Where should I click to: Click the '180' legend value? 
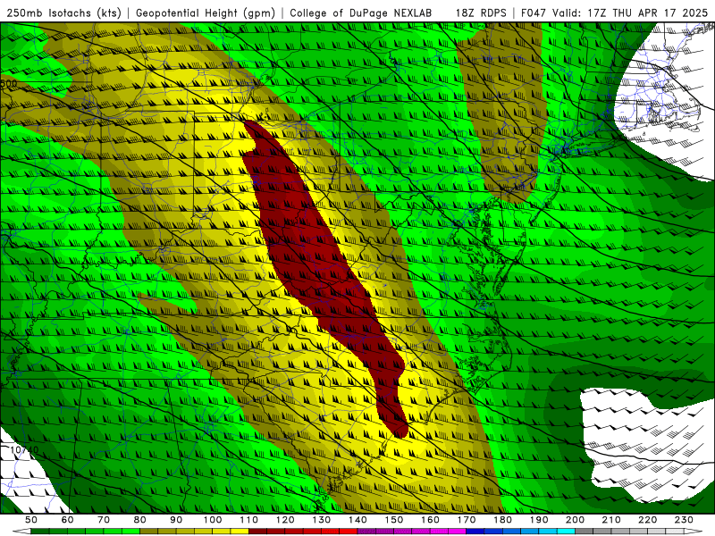coord(502,520)
